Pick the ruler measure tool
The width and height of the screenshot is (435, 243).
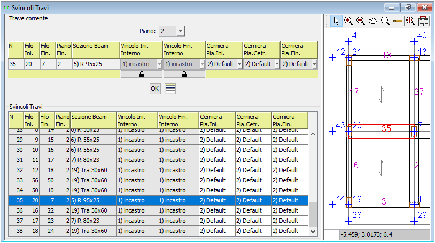pos(397,21)
